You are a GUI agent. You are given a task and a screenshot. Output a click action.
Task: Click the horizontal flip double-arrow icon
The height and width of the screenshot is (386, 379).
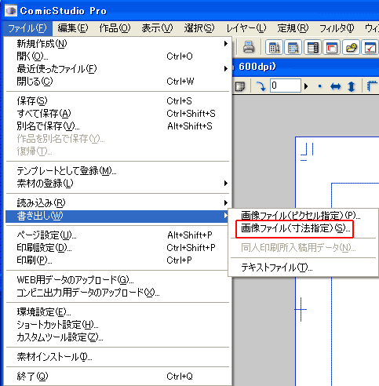pos(336,86)
